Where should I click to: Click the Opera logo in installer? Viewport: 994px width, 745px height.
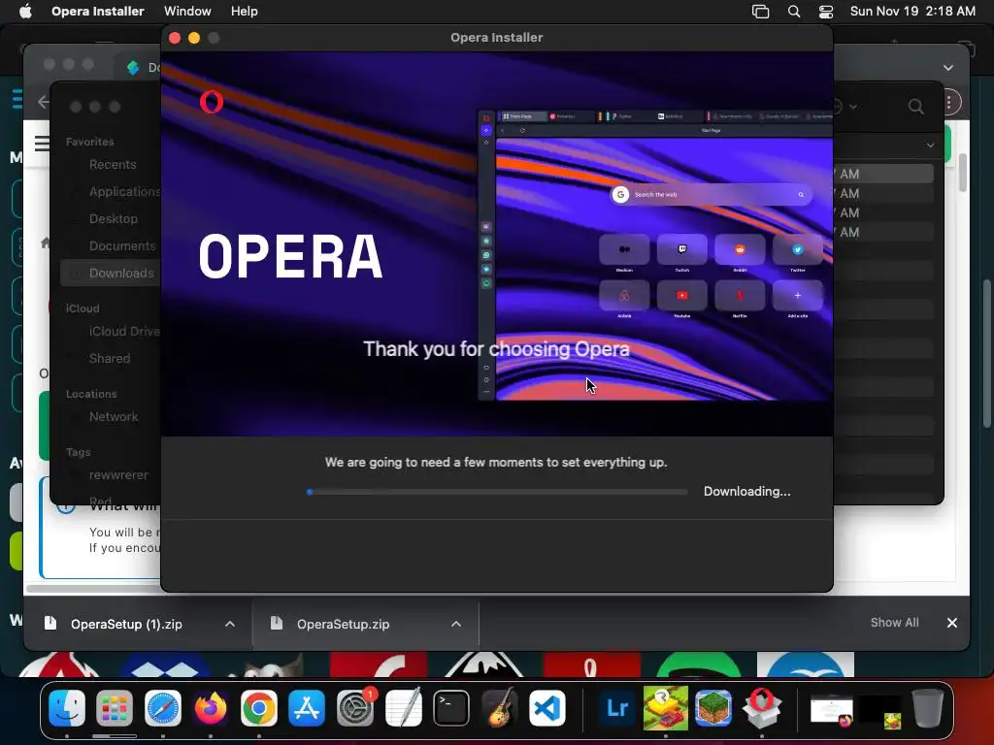tap(211, 102)
